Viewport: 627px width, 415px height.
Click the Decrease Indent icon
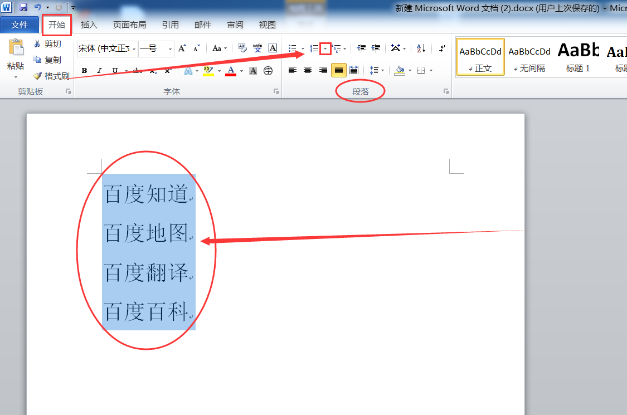[x=362, y=48]
